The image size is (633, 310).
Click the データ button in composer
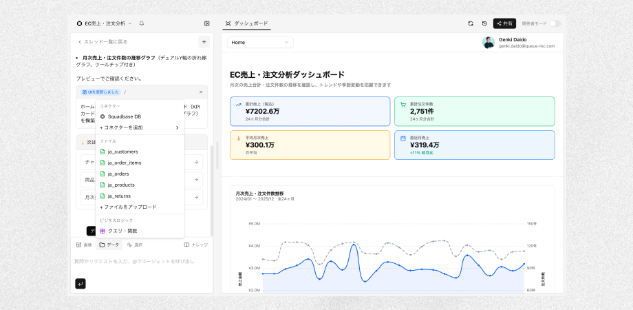pos(109,245)
